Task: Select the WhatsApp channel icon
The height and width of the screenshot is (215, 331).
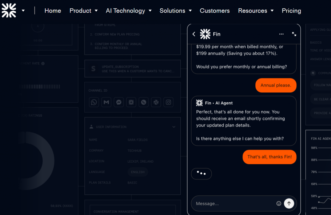Action: point(94,102)
